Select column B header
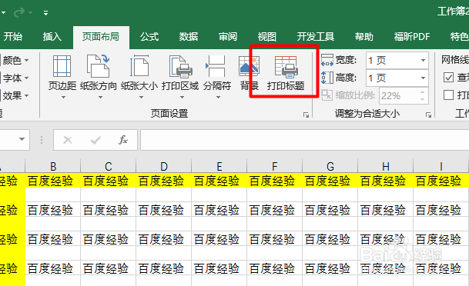 [x=53, y=166]
